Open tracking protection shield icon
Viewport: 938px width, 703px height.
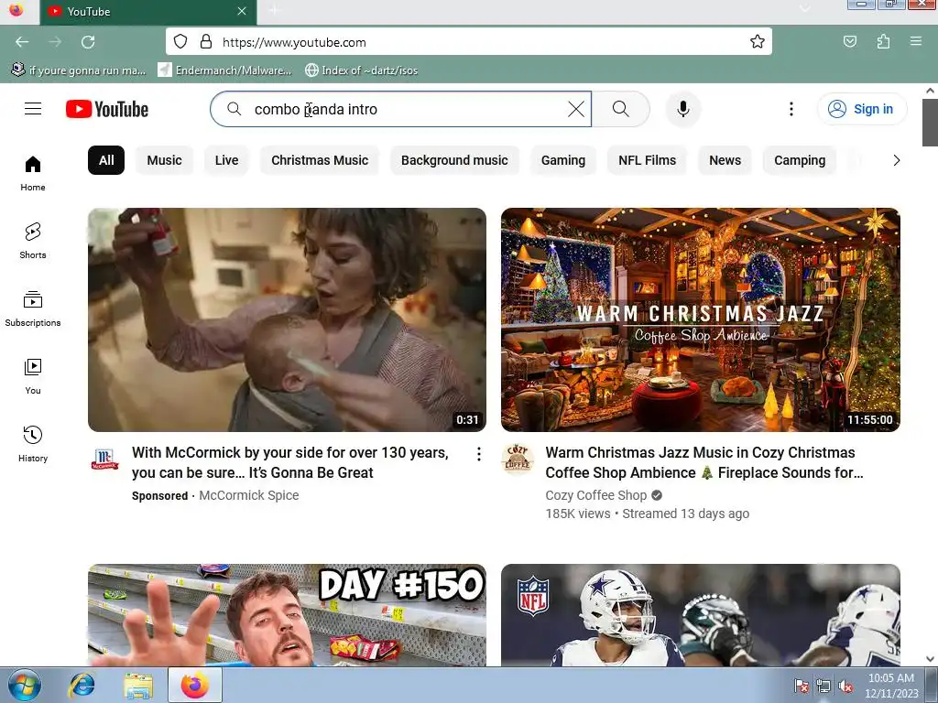[x=180, y=41]
